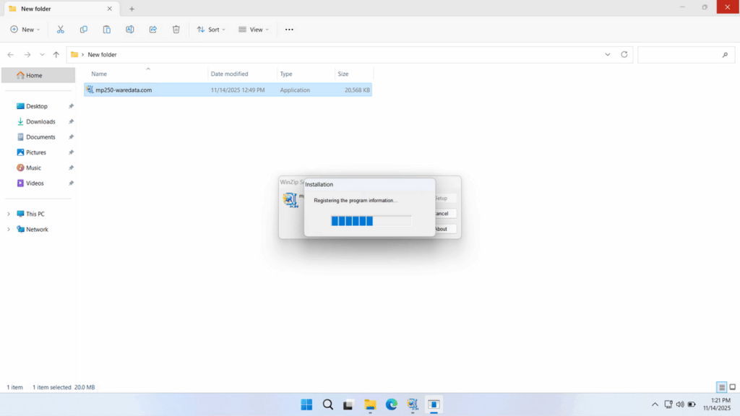Refresh the current folder view
The height and width of the screenshot is (416, 740).
pyautogui.click(x=622, y=54)
